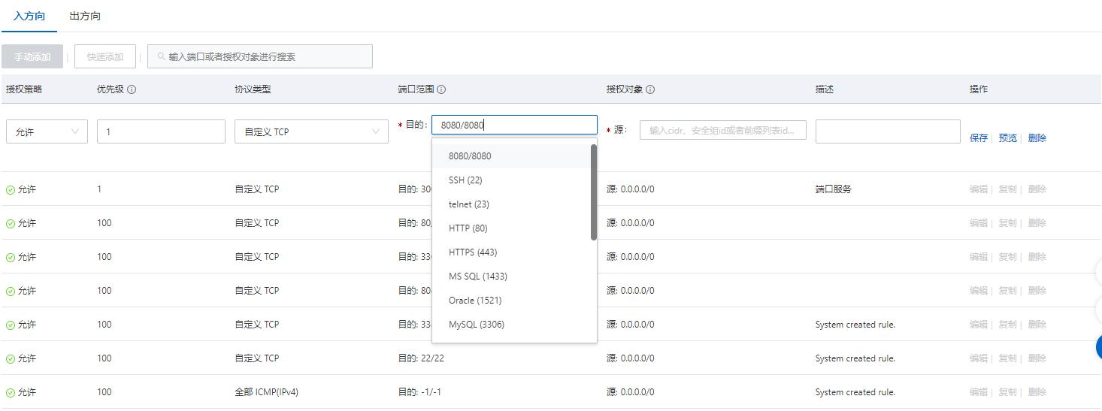Click the info icon next to 授权对象

(x=650, y=89)
